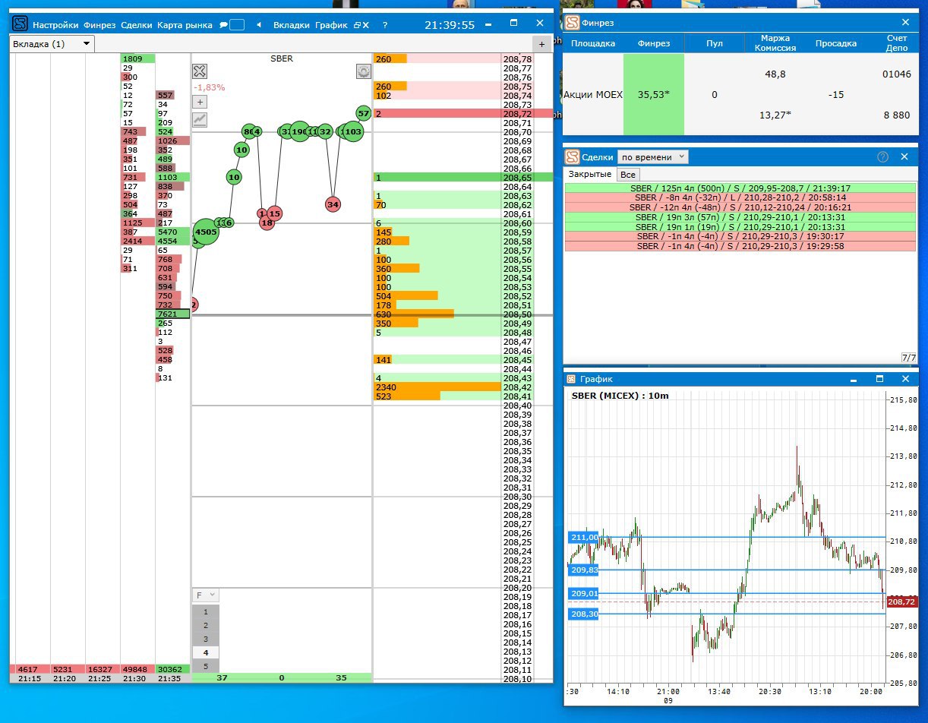
Task: Close the Сделки window
Action: coord(904,157)
